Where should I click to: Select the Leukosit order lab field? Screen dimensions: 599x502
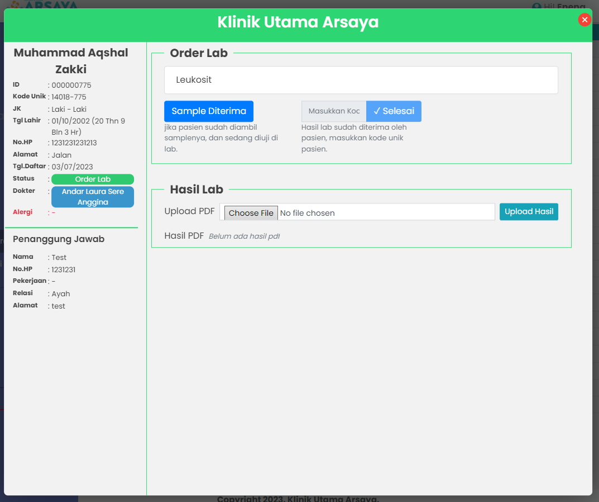pos(361,80)
